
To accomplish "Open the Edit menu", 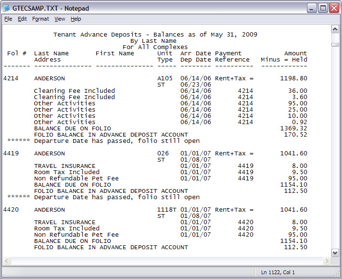I will click(22, 19).
